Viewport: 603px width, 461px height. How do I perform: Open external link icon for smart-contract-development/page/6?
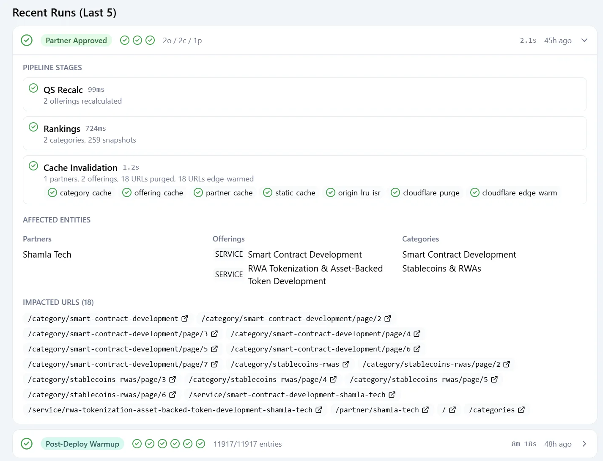[417, 348]
